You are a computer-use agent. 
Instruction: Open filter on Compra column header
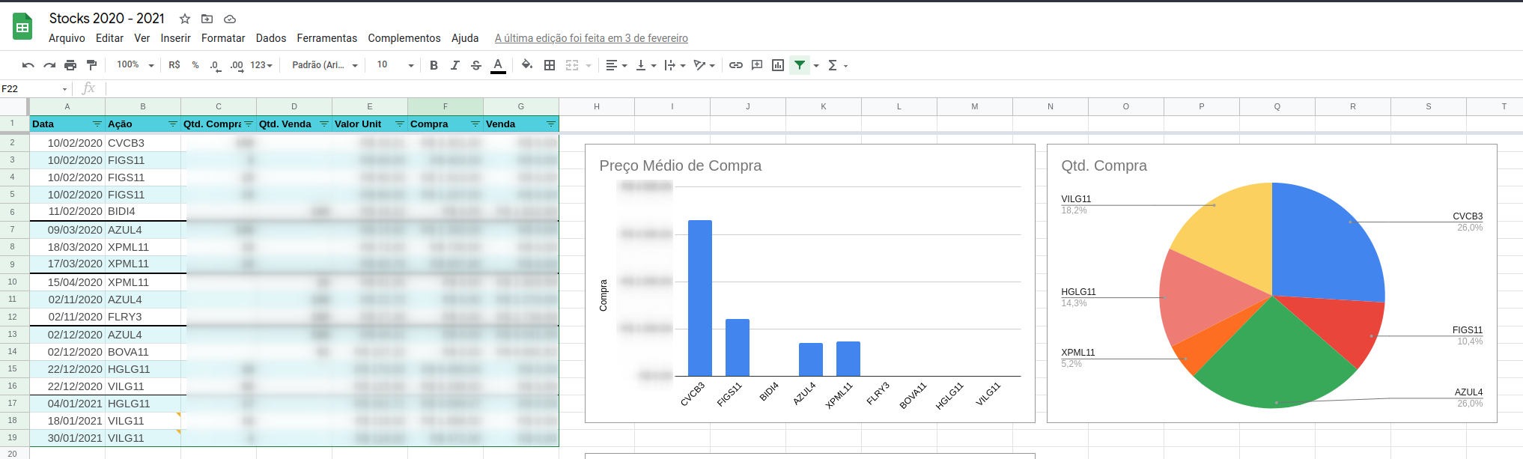pyautogui.click(x=475, y=124)
